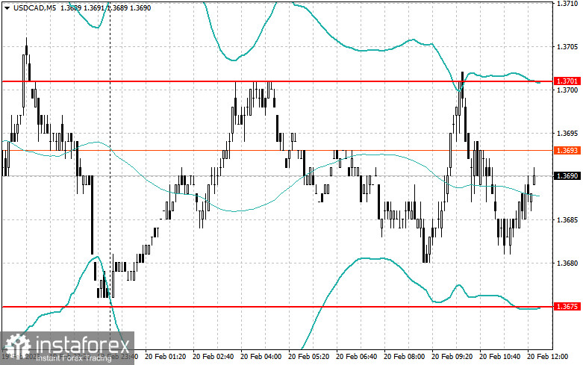Image resolution: width=583 pixels, height=365 pixels.
Task: Click the red 1.3701 price label
Action: tap(567, 81)
